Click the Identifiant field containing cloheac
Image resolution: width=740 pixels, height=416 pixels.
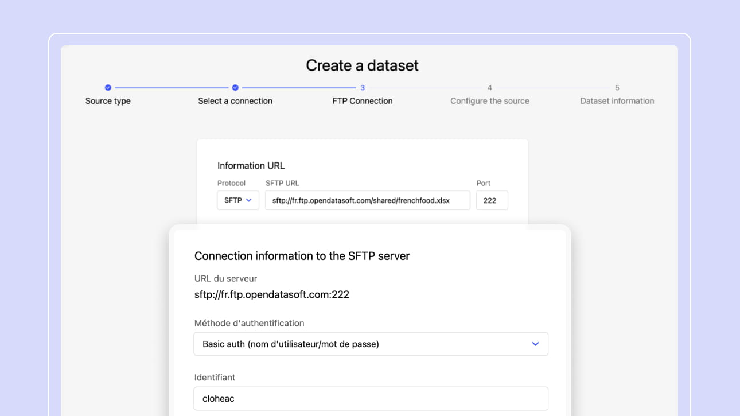(x=371, y=398)
